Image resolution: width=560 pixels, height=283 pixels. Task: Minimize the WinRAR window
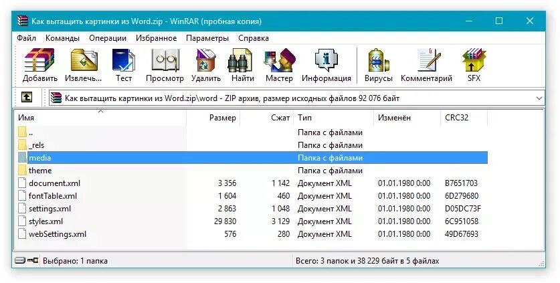pos(468,21)
